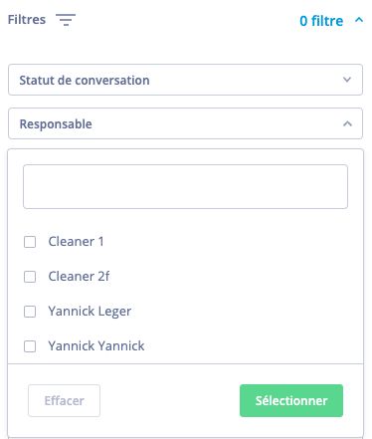Collapse filters using chevron beside 0 filtre
The height and width of the screenshot is (439, 372).
click(x=359, y=20)
